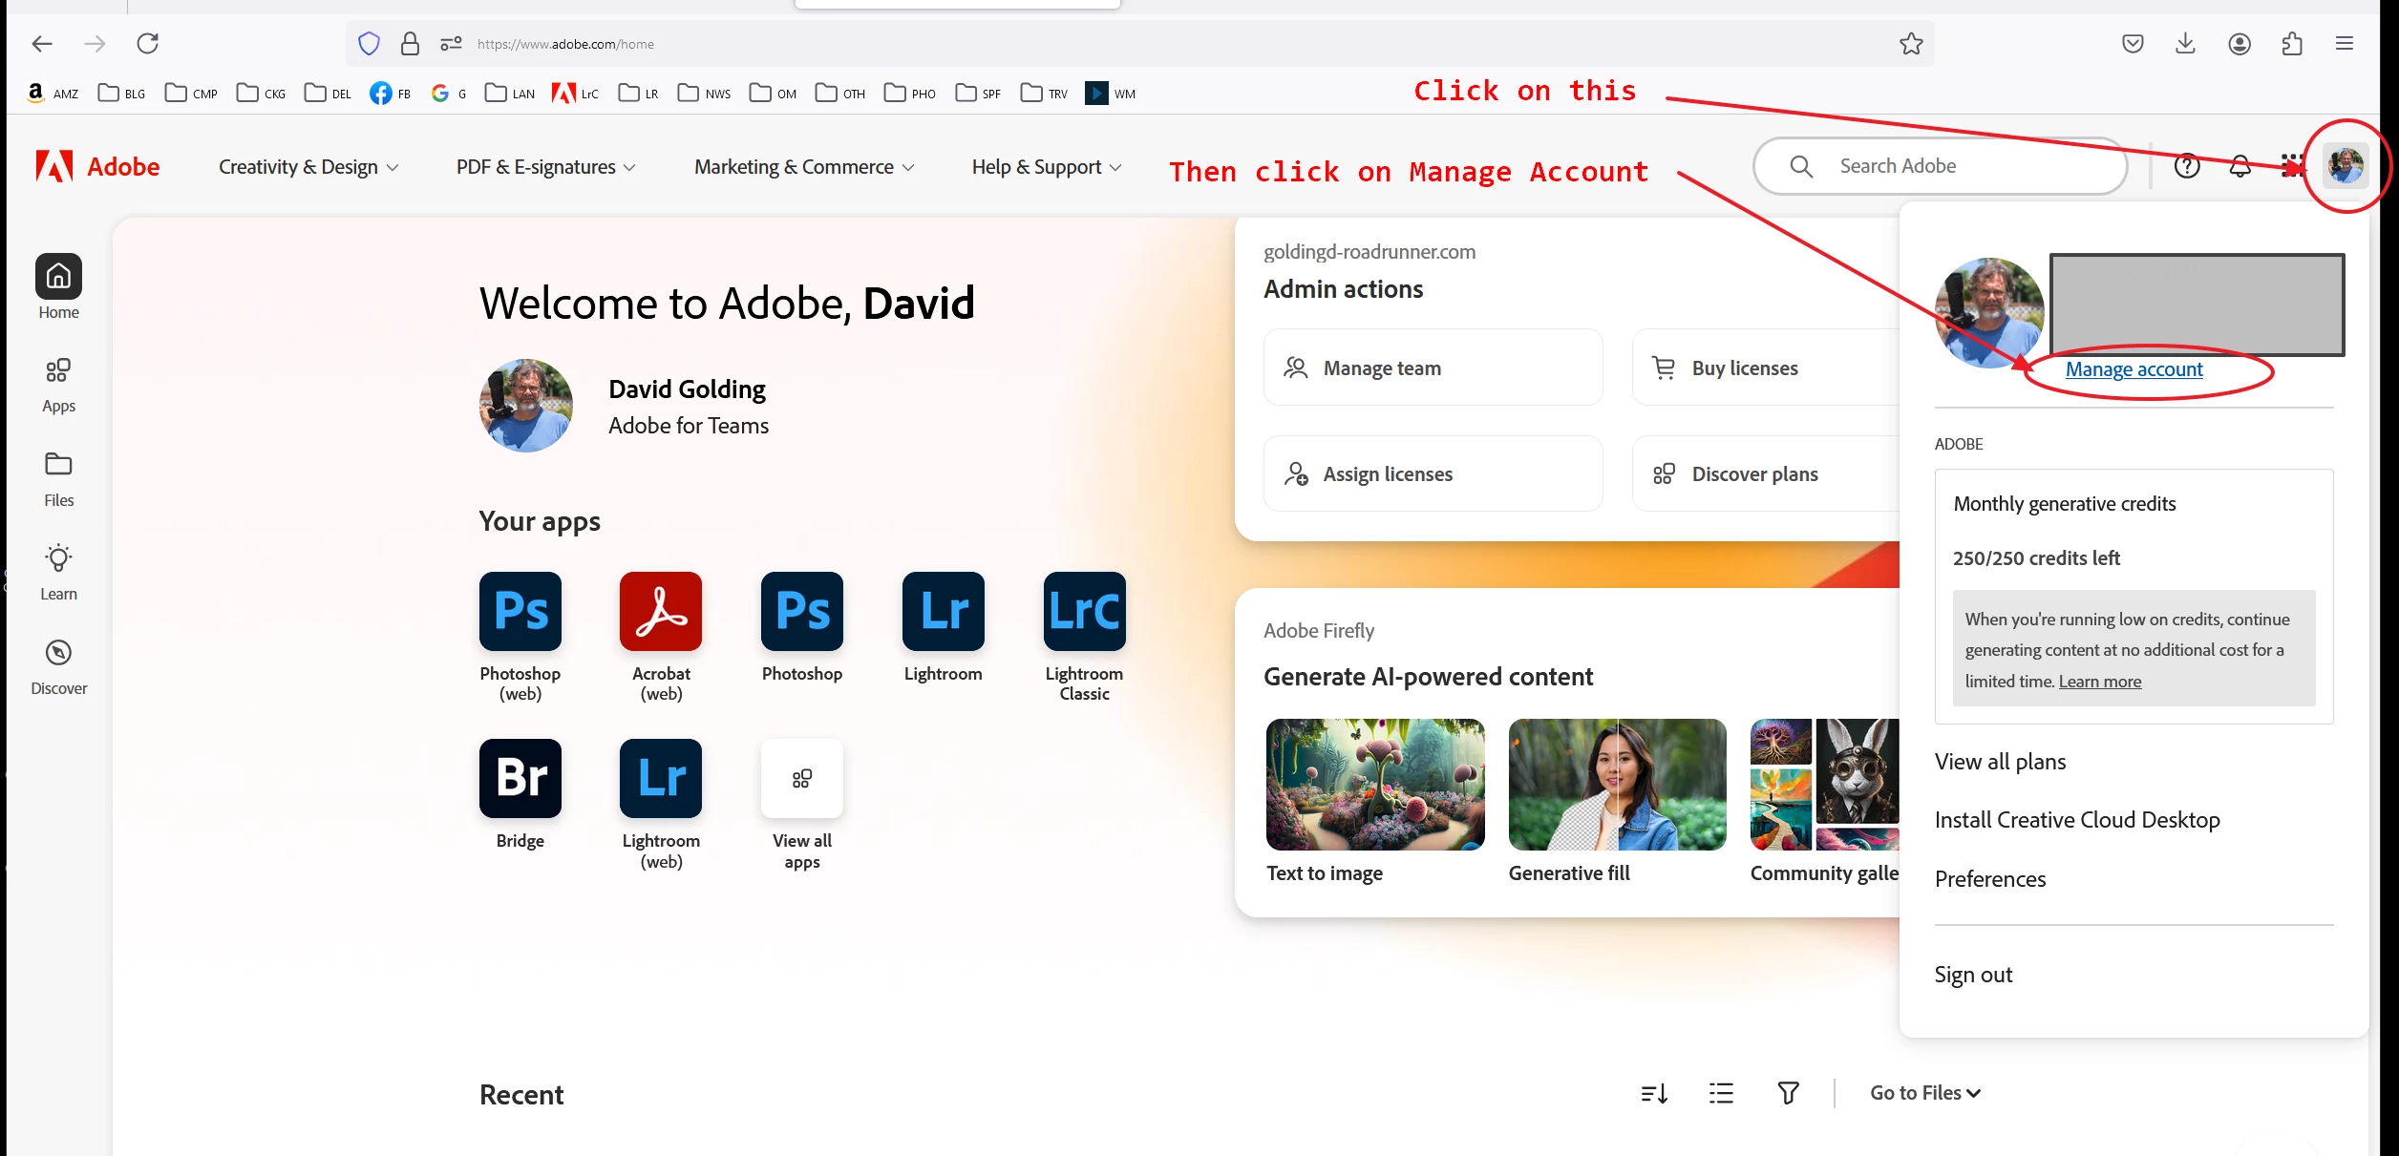This screenshot has width=2399, height=1156.
Task: Expand PDF & E-signatures menu
Action: (545, 167)
